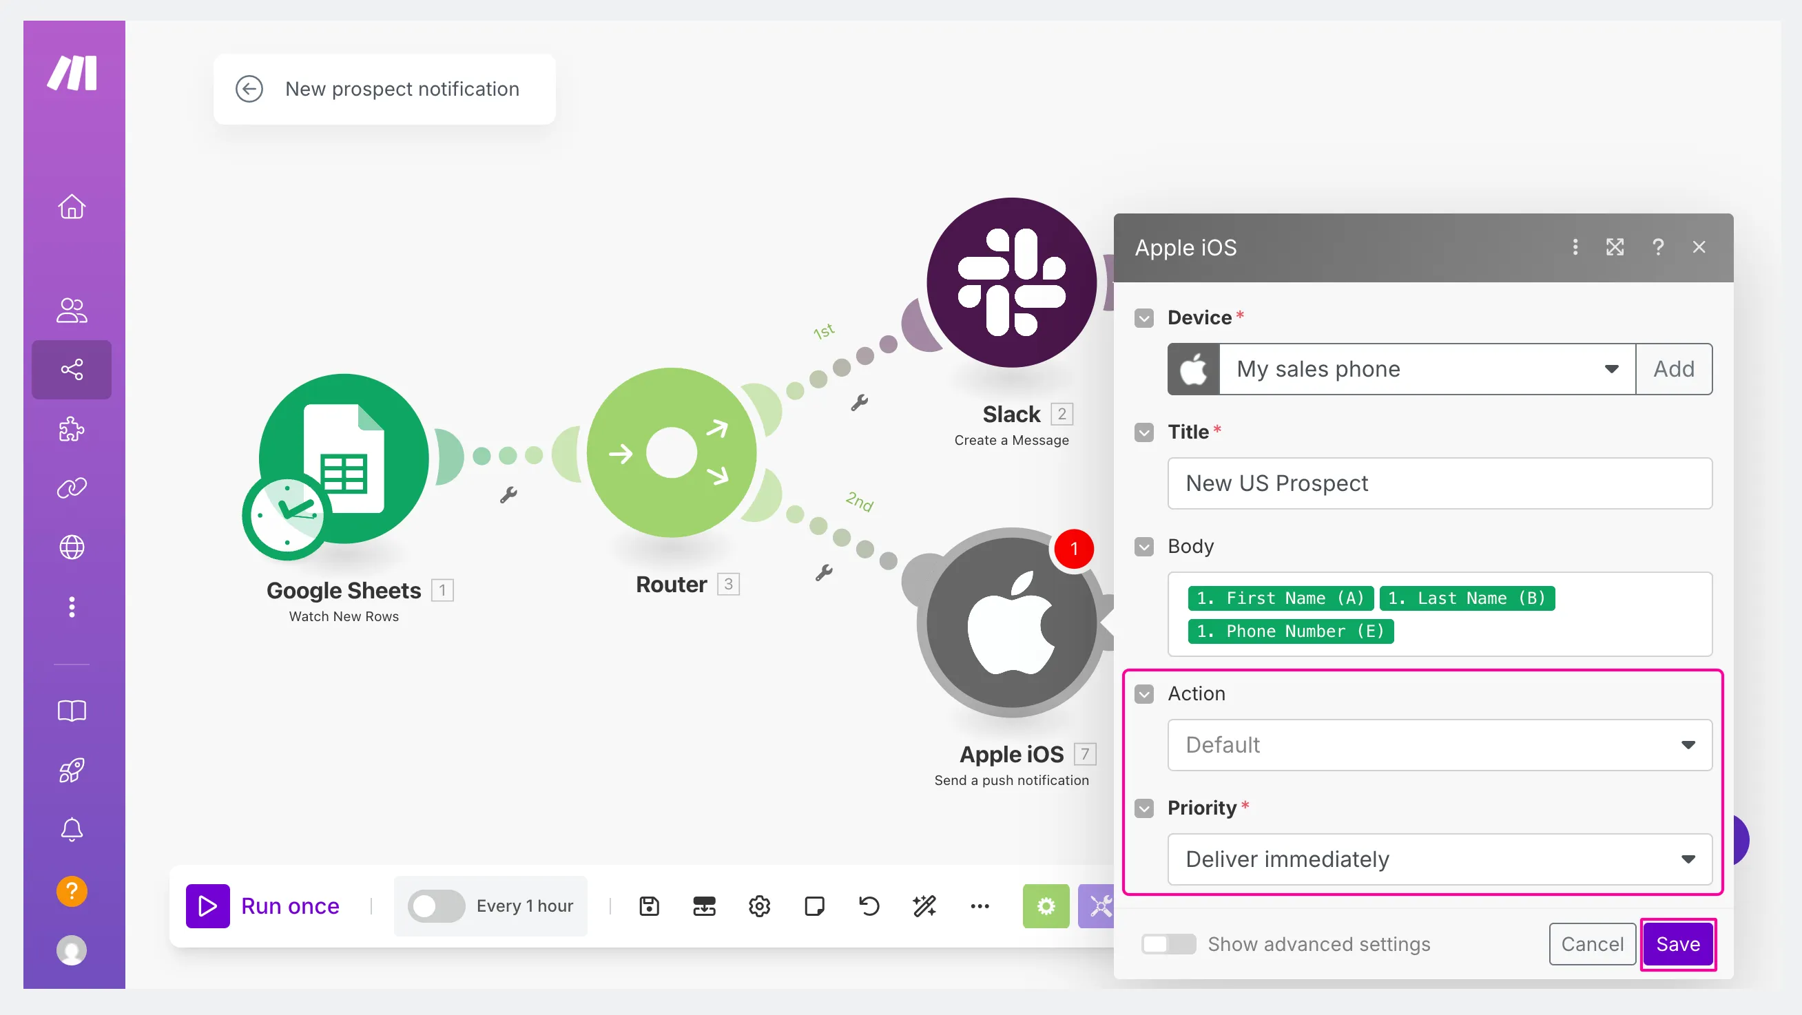Open notifications bell icon in sidebar

72,830
